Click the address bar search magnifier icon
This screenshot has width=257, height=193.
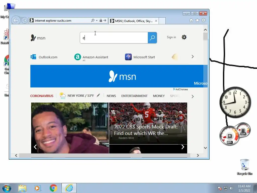point(93,21)
